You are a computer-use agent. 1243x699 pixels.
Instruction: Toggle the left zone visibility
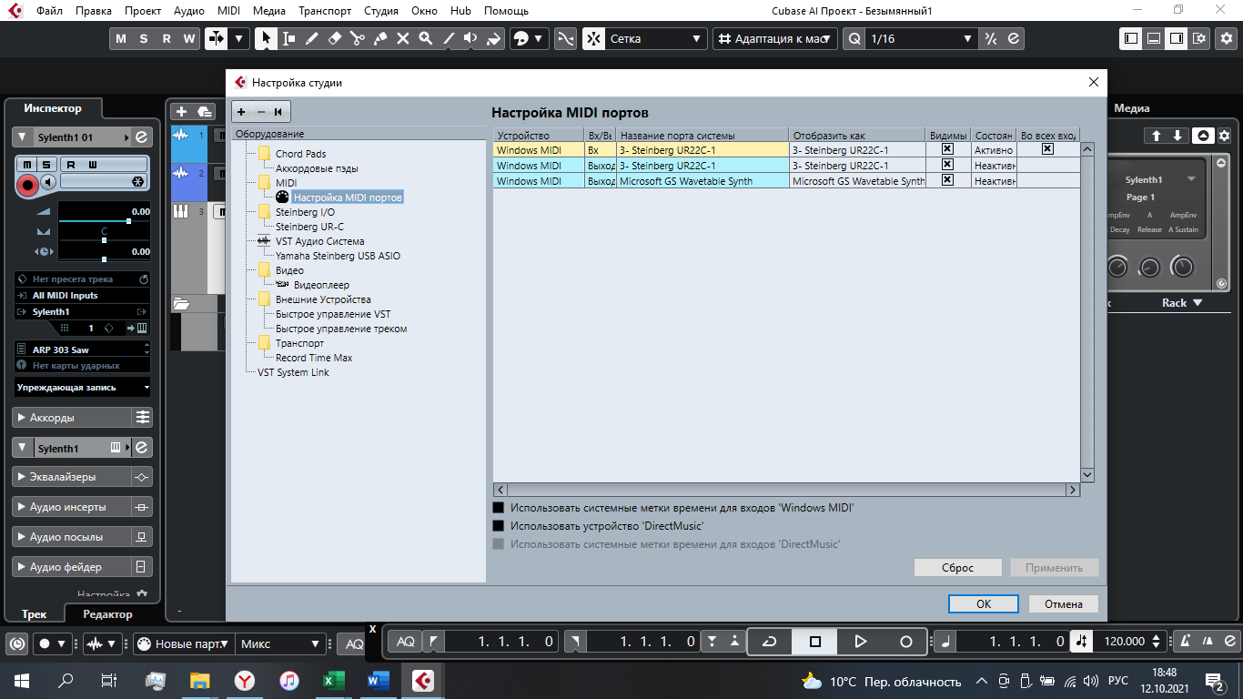tap(1131, 38)
